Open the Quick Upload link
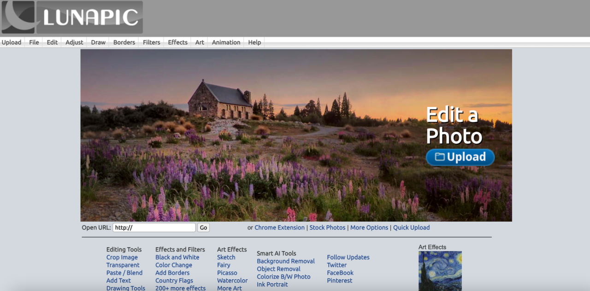This screenshot has width=590, height=291. [411, 227]
